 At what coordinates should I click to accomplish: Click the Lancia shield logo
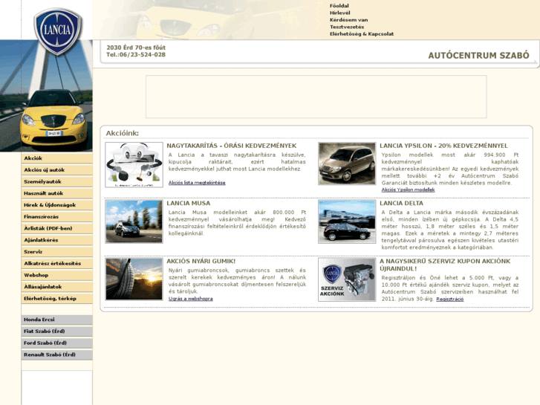point(57,31)
